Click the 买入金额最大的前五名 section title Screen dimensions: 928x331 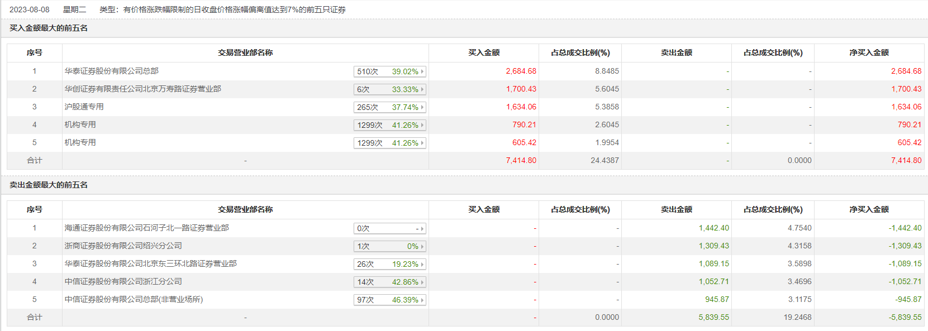pos(49,28)
